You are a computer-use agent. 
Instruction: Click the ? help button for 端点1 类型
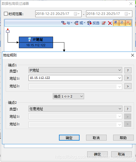[x=128, y=70]
